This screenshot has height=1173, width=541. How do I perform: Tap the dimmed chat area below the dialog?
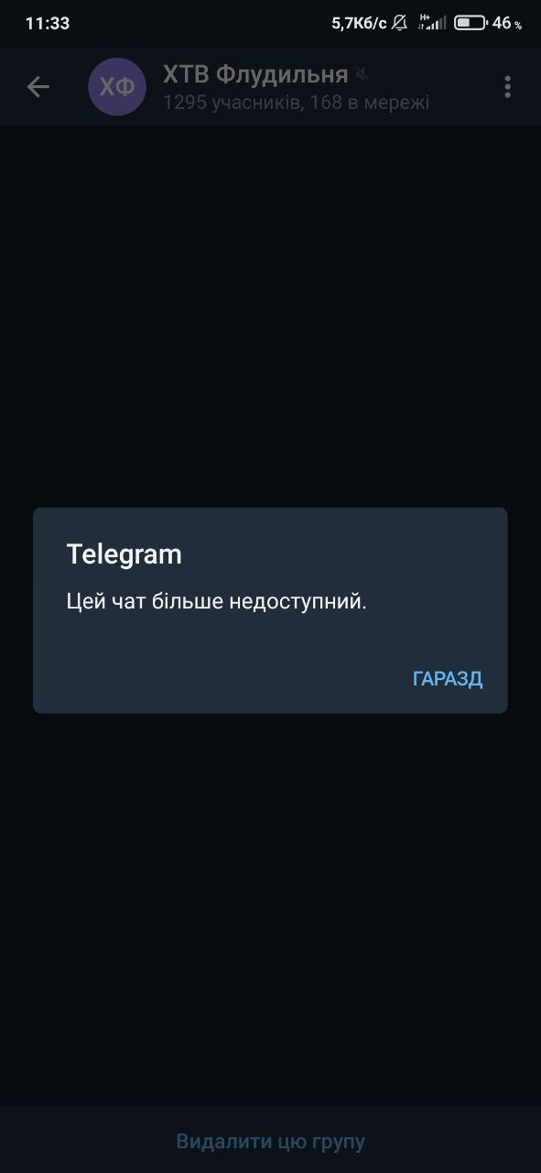270,907
